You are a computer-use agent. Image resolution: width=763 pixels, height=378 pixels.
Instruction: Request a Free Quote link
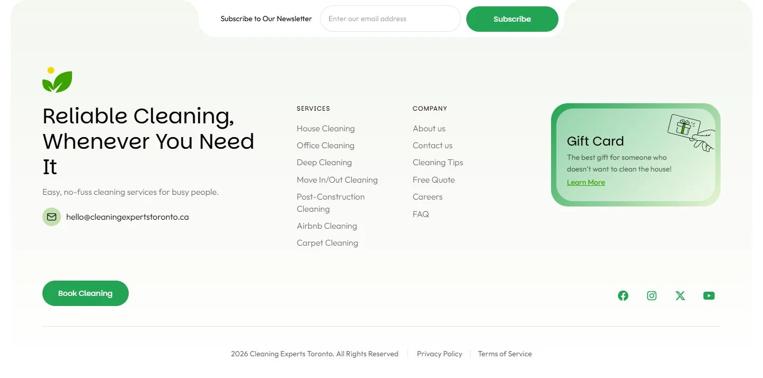click(433, 180)
